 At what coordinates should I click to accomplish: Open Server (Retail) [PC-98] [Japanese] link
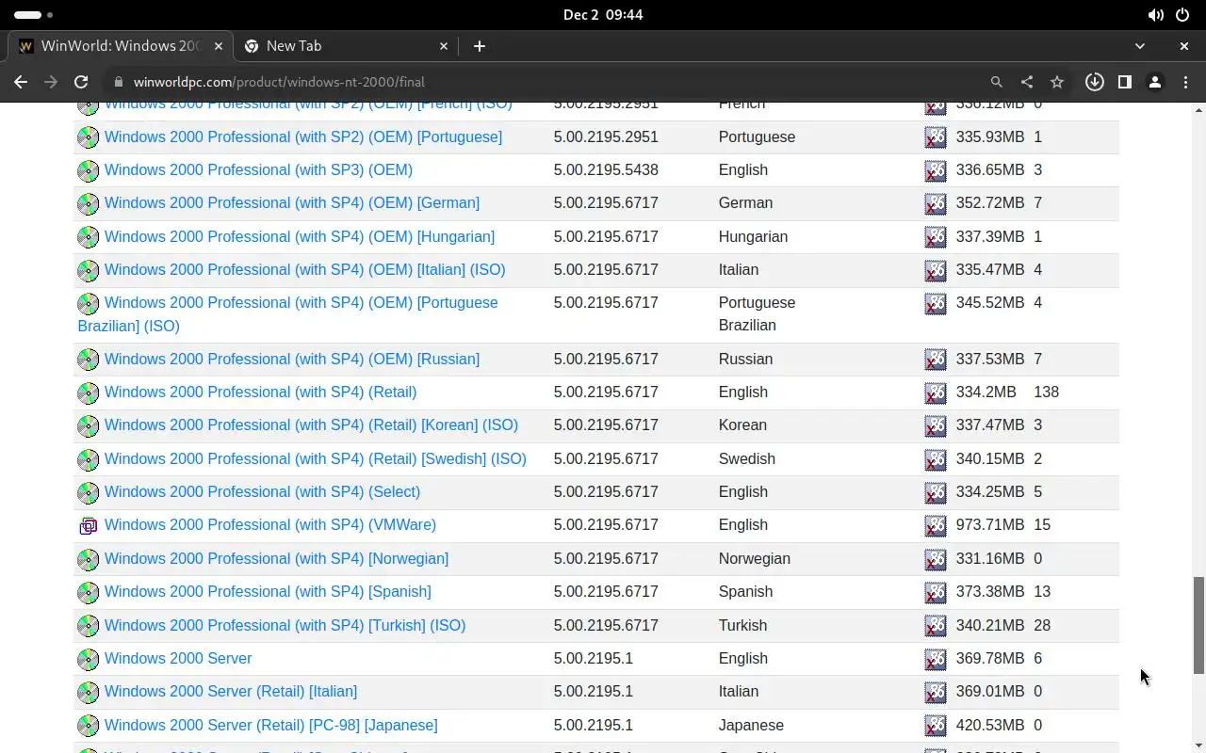click(271, 725)
